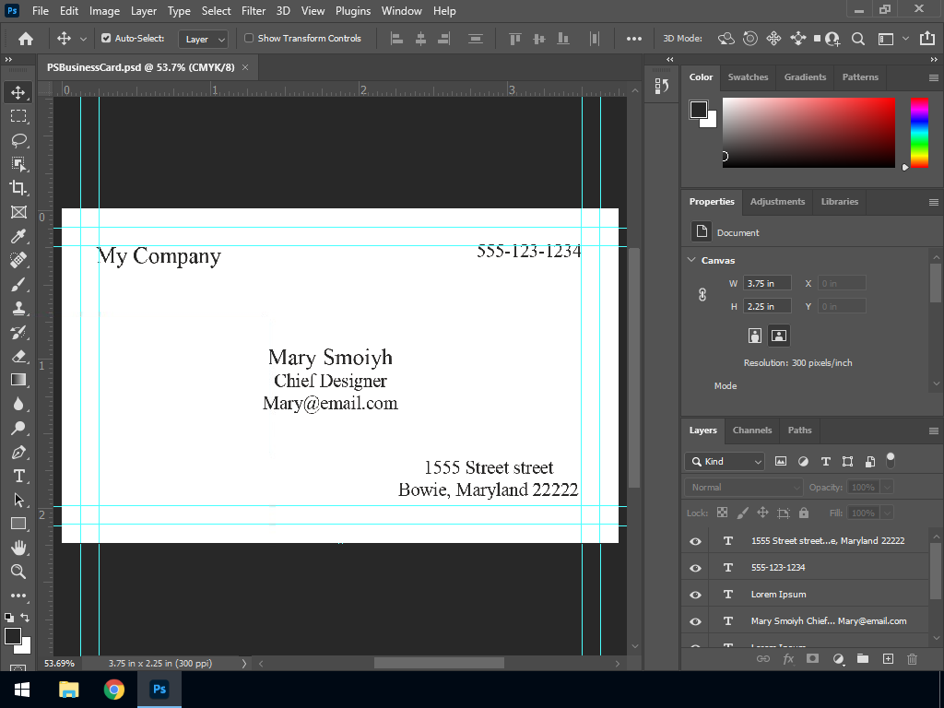Open the layer filter Kind dropdown
The width and height of the screenshot is (944, 708).
click(726, 461)
